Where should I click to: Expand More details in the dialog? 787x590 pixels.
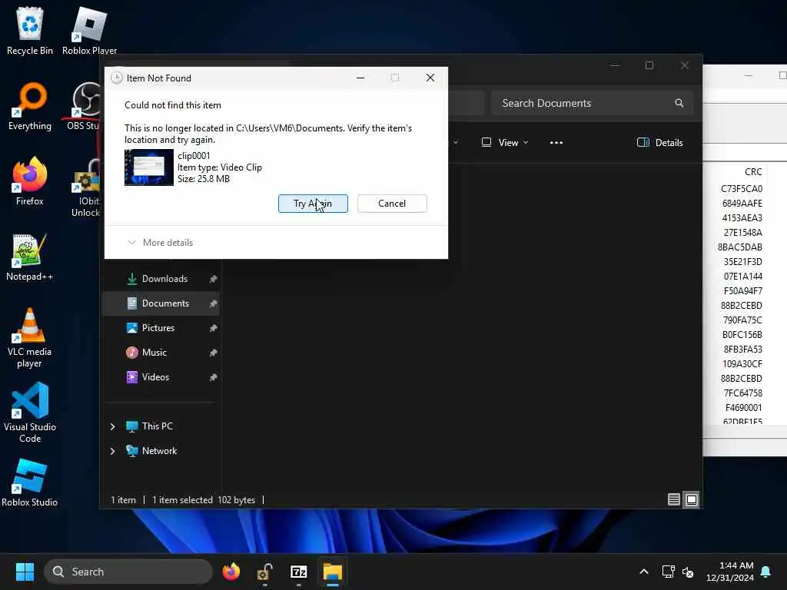160,242
